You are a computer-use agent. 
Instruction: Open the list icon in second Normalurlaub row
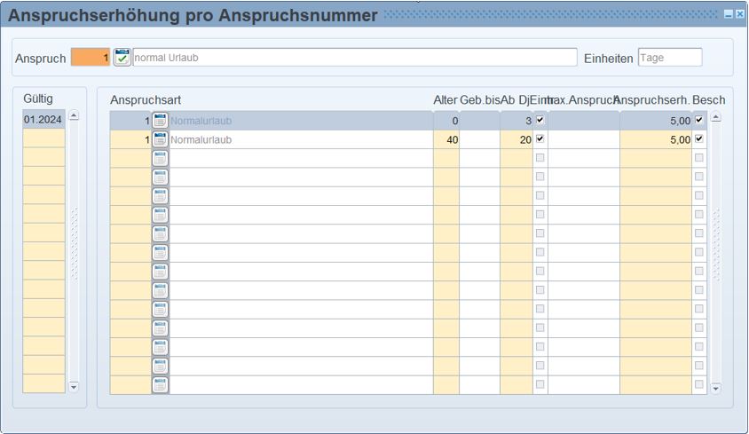(160, 139)
